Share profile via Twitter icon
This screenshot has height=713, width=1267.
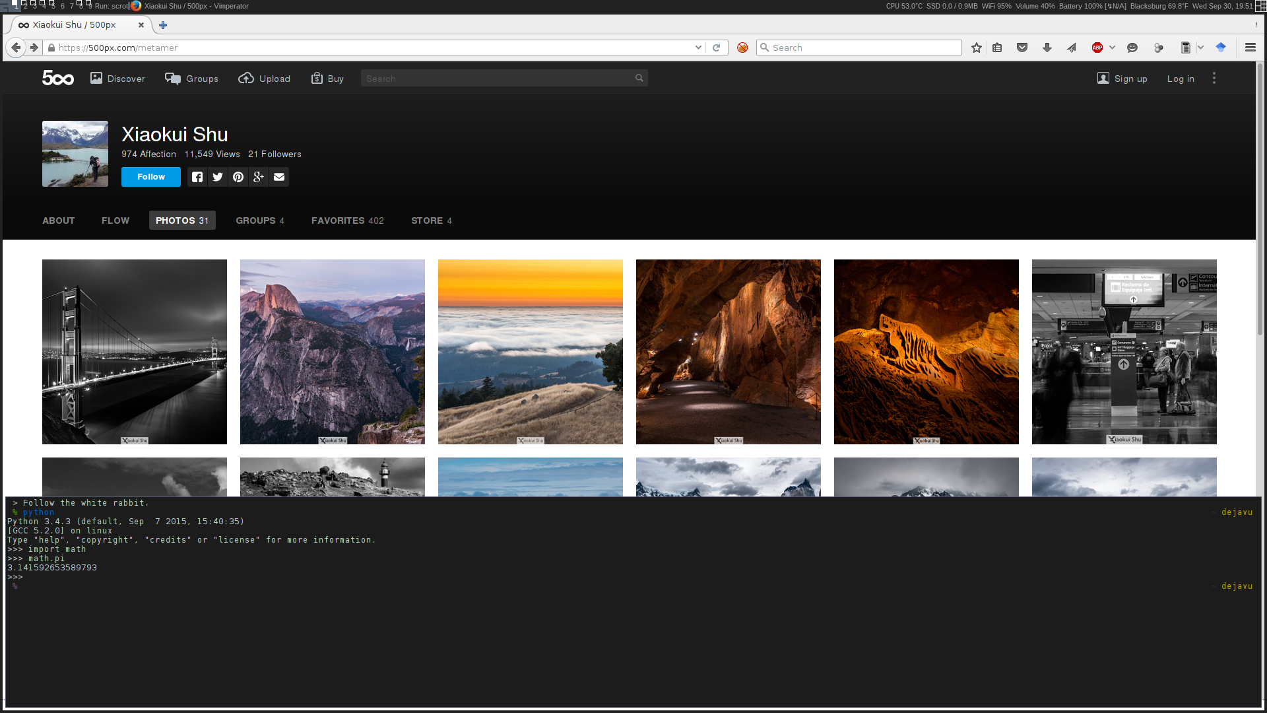(x=218, y=177)
